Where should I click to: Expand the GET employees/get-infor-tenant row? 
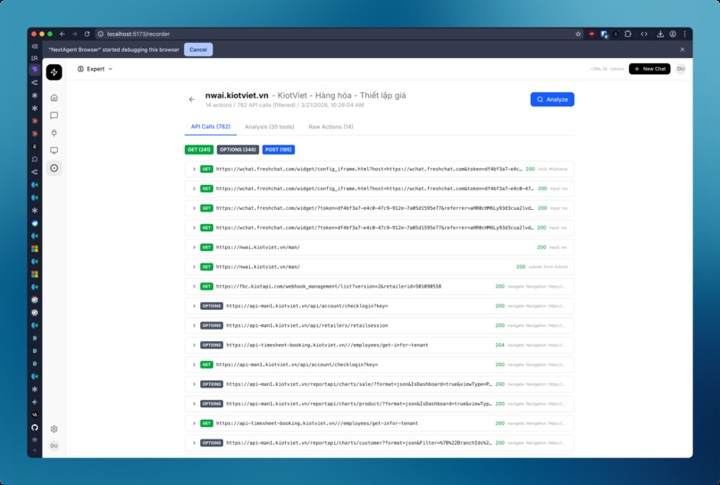click(x=380, y=423)
